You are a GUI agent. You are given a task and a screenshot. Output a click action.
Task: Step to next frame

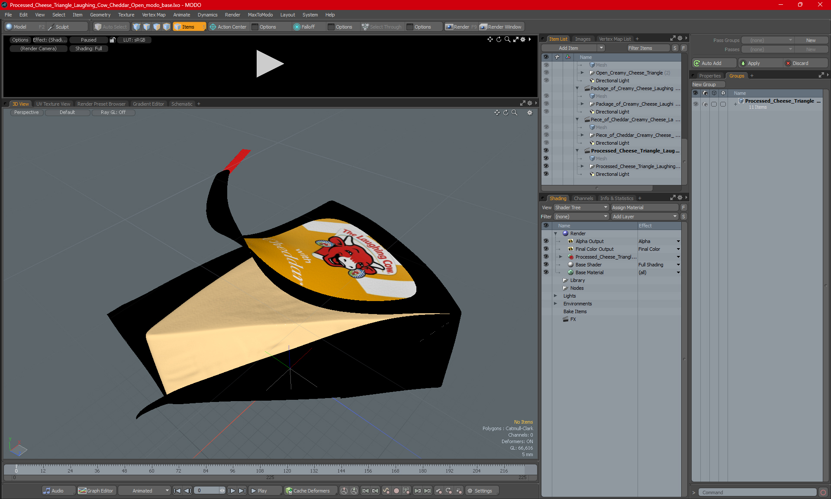(x=232, y=491)
